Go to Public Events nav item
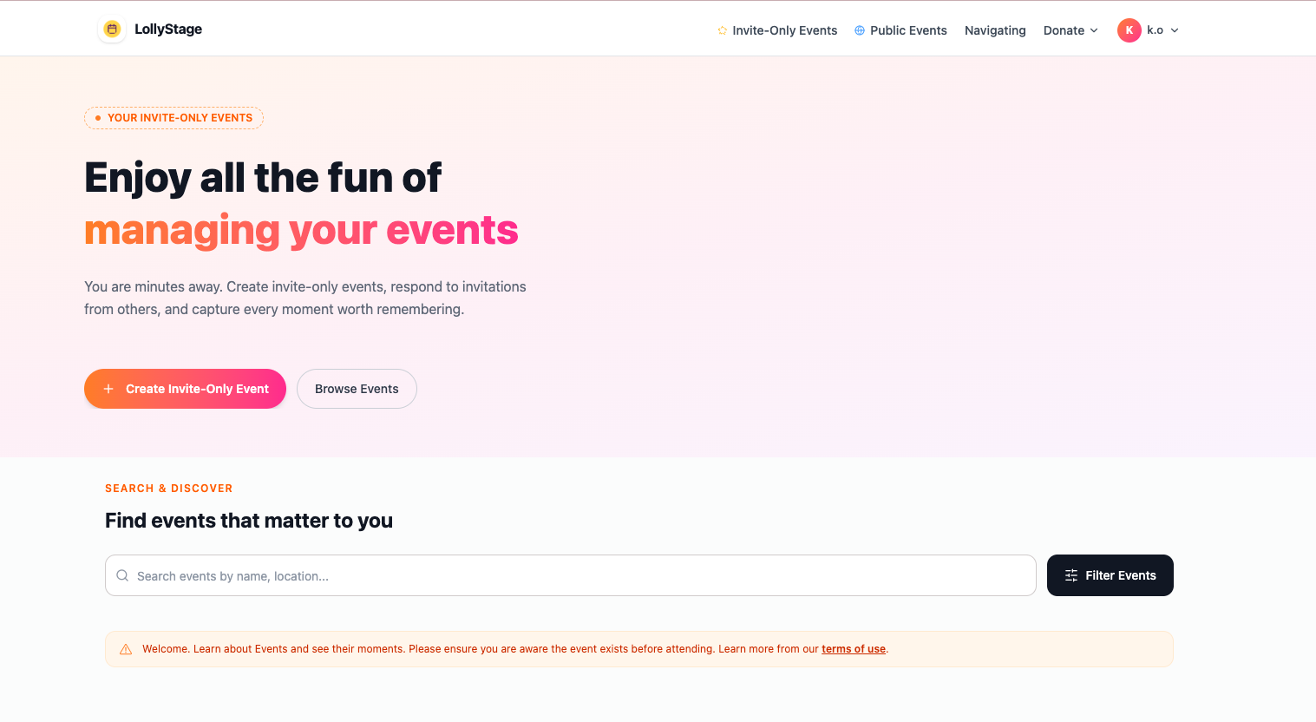Viewport: 1316px width, 722px height. 900,30
